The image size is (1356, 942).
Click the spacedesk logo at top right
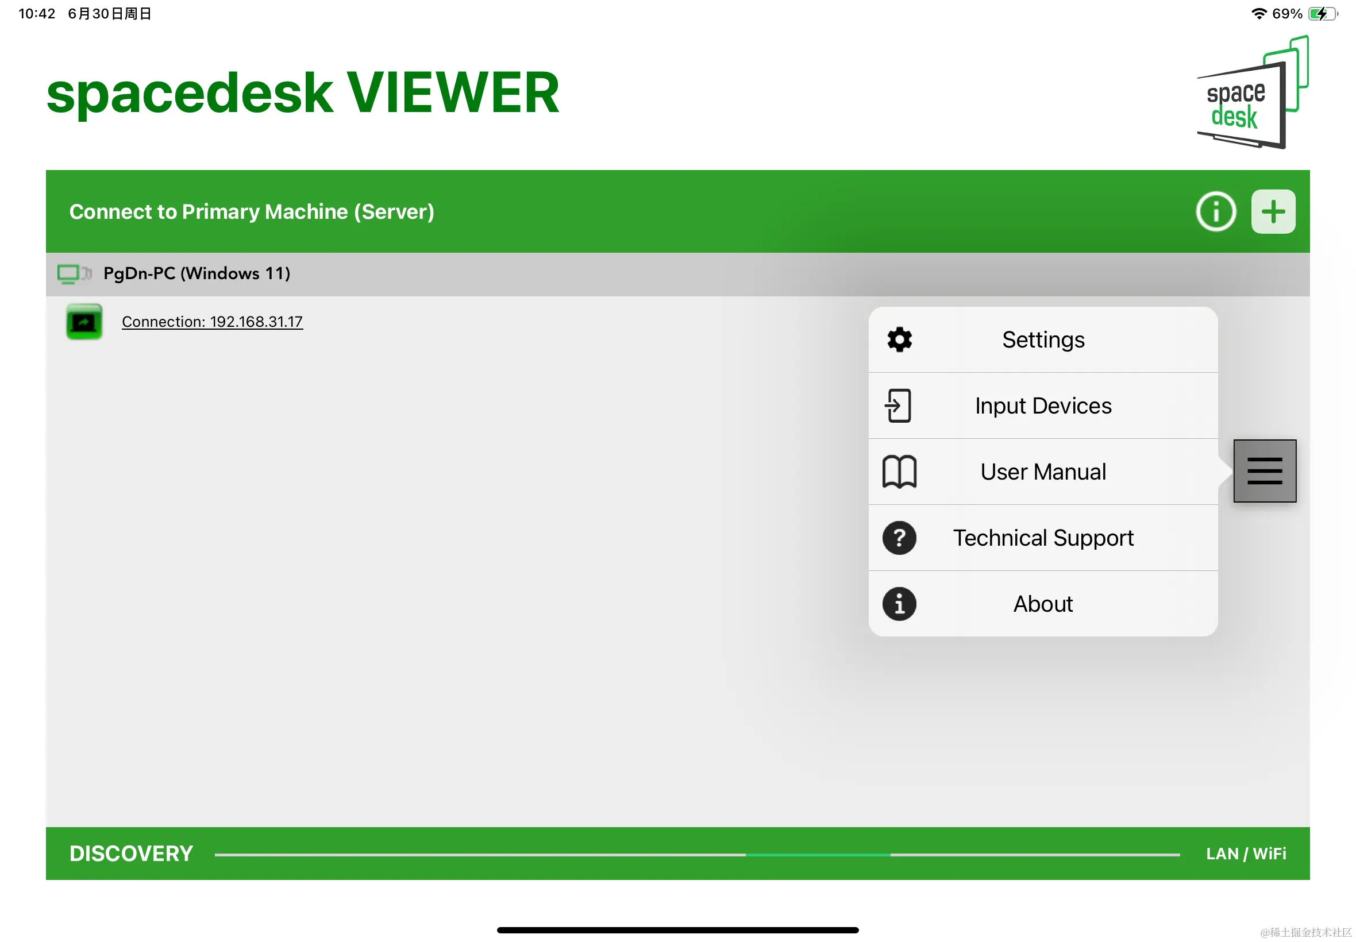tap(1253, 92)
